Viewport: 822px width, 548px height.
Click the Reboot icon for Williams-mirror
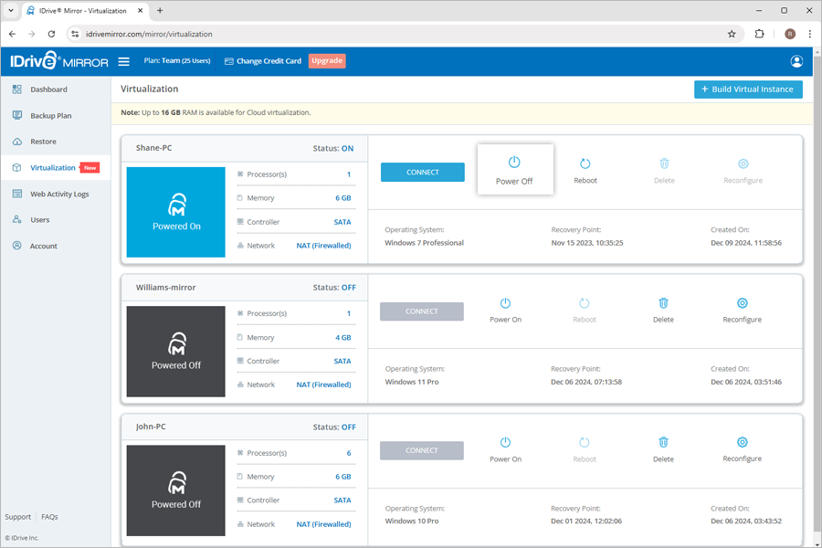point(585,311)
